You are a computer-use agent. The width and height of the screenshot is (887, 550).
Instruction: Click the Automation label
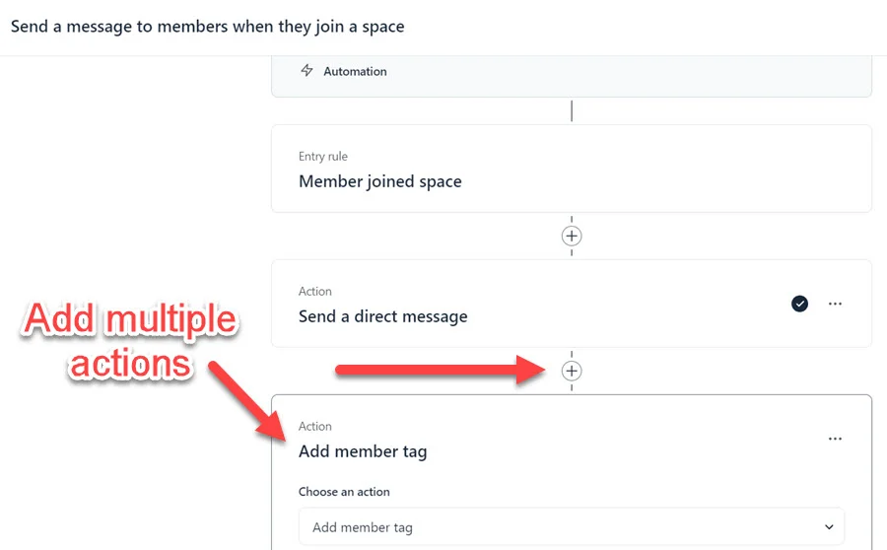click(x=355, y=71)
